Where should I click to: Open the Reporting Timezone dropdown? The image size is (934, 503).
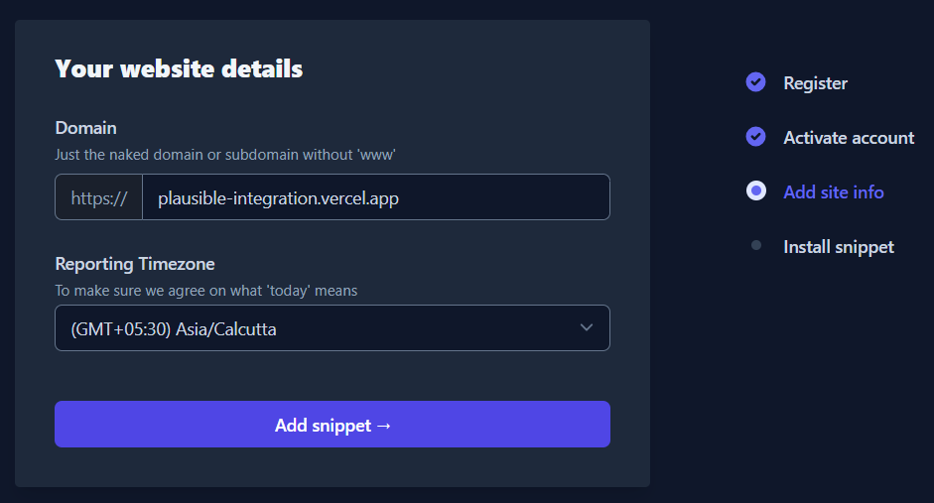pos(332,328)
